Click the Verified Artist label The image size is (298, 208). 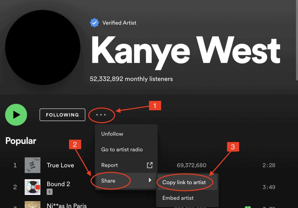[119, 23]
